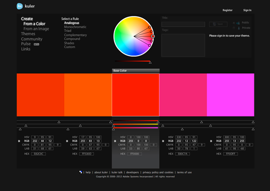Click the HEX field showing E80C7A

183,154
